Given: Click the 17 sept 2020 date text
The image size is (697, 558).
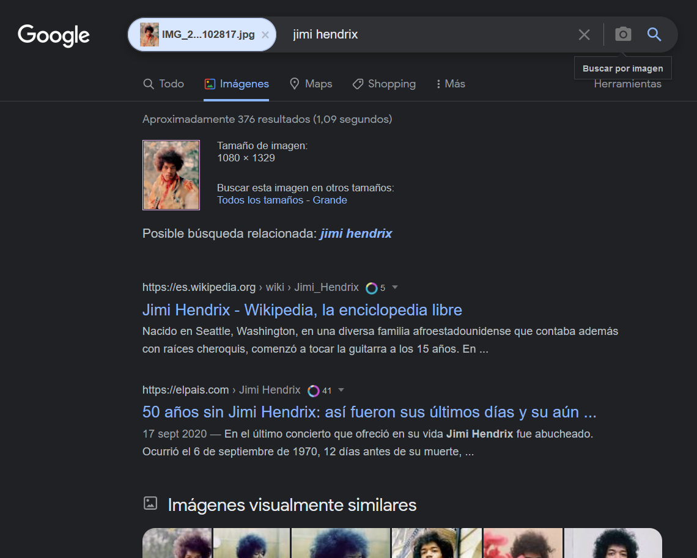Looking at the screenshot, I should click(175, 433).
